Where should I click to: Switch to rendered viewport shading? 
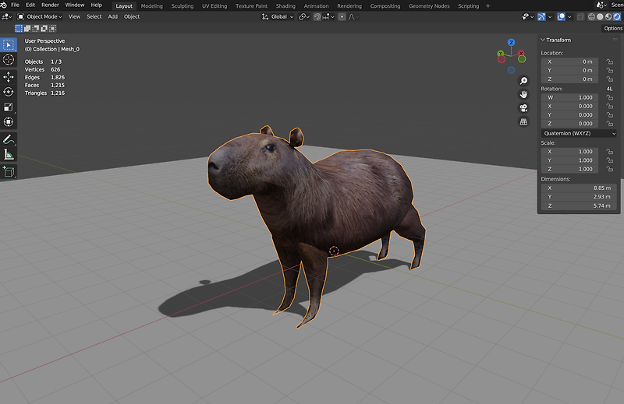[617, 16]
